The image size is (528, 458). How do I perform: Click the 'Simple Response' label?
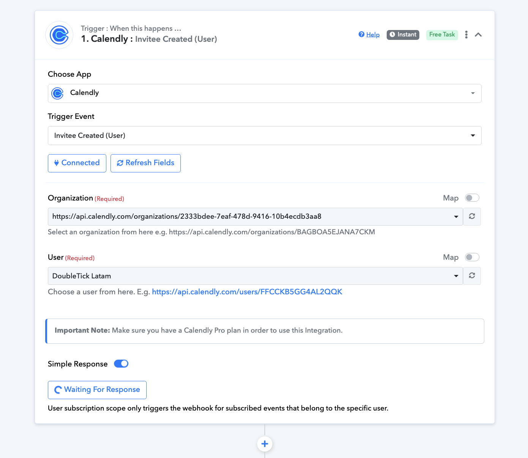point(78,364)
